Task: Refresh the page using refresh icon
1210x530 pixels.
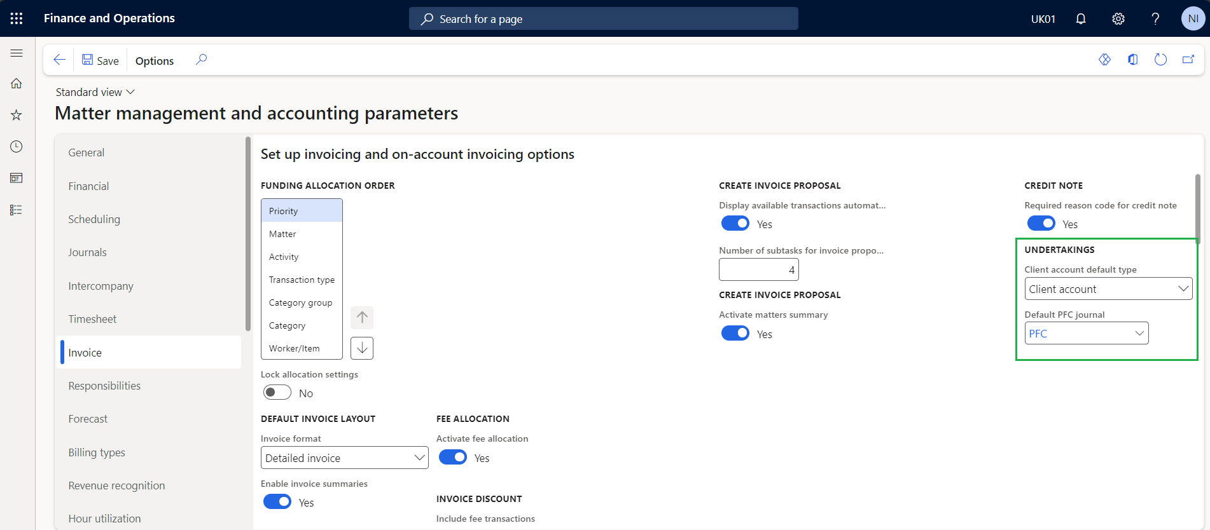Action: click(1160, 60)
